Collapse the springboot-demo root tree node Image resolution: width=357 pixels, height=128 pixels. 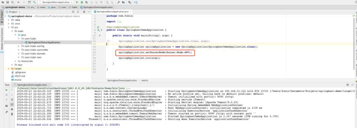[x=6, y=16]
